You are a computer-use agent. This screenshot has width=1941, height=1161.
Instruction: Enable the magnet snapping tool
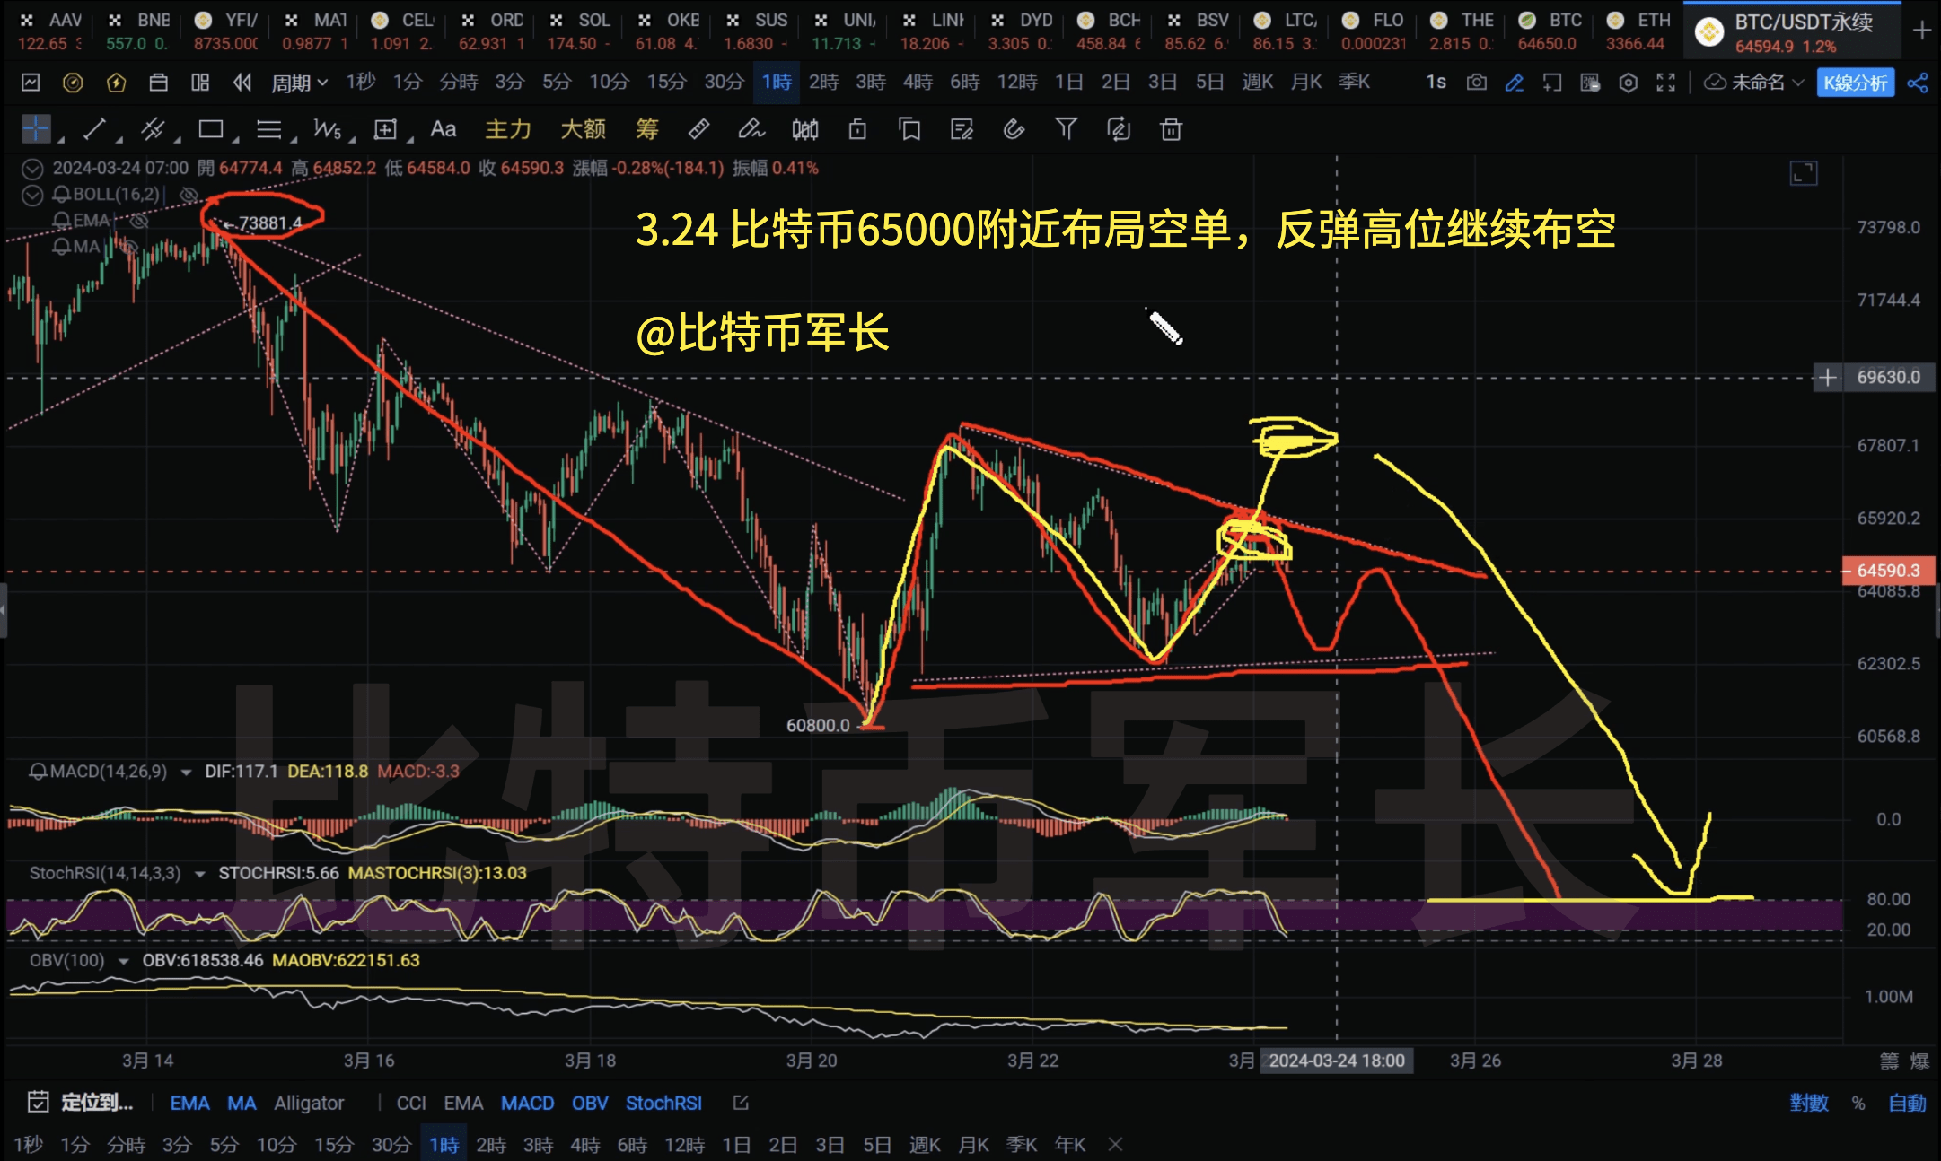(x=1014, y=129)
